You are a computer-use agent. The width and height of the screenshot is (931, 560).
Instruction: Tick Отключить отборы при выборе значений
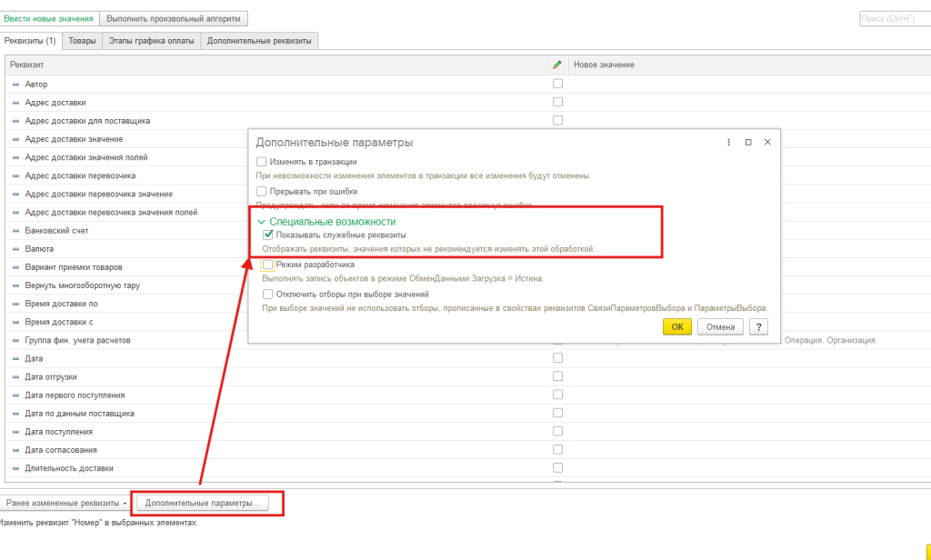pos(267,295)
